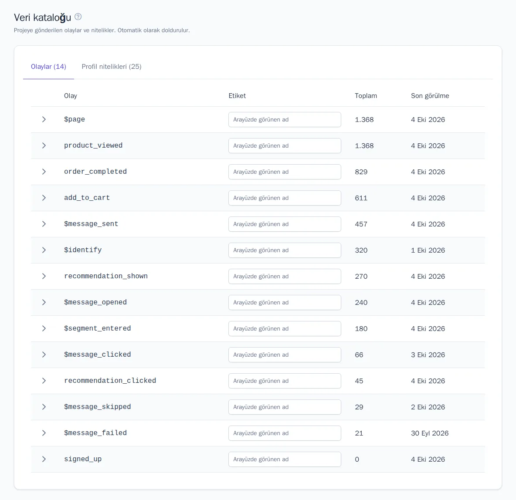The width and height of the screenshot is (516, 500).
Task: Click the label field for $page
Action: click(x=285, y=119)
